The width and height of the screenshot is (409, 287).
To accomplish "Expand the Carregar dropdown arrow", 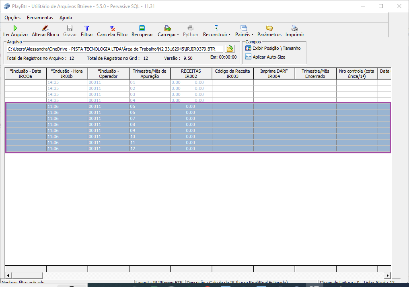I will [178, 35].
